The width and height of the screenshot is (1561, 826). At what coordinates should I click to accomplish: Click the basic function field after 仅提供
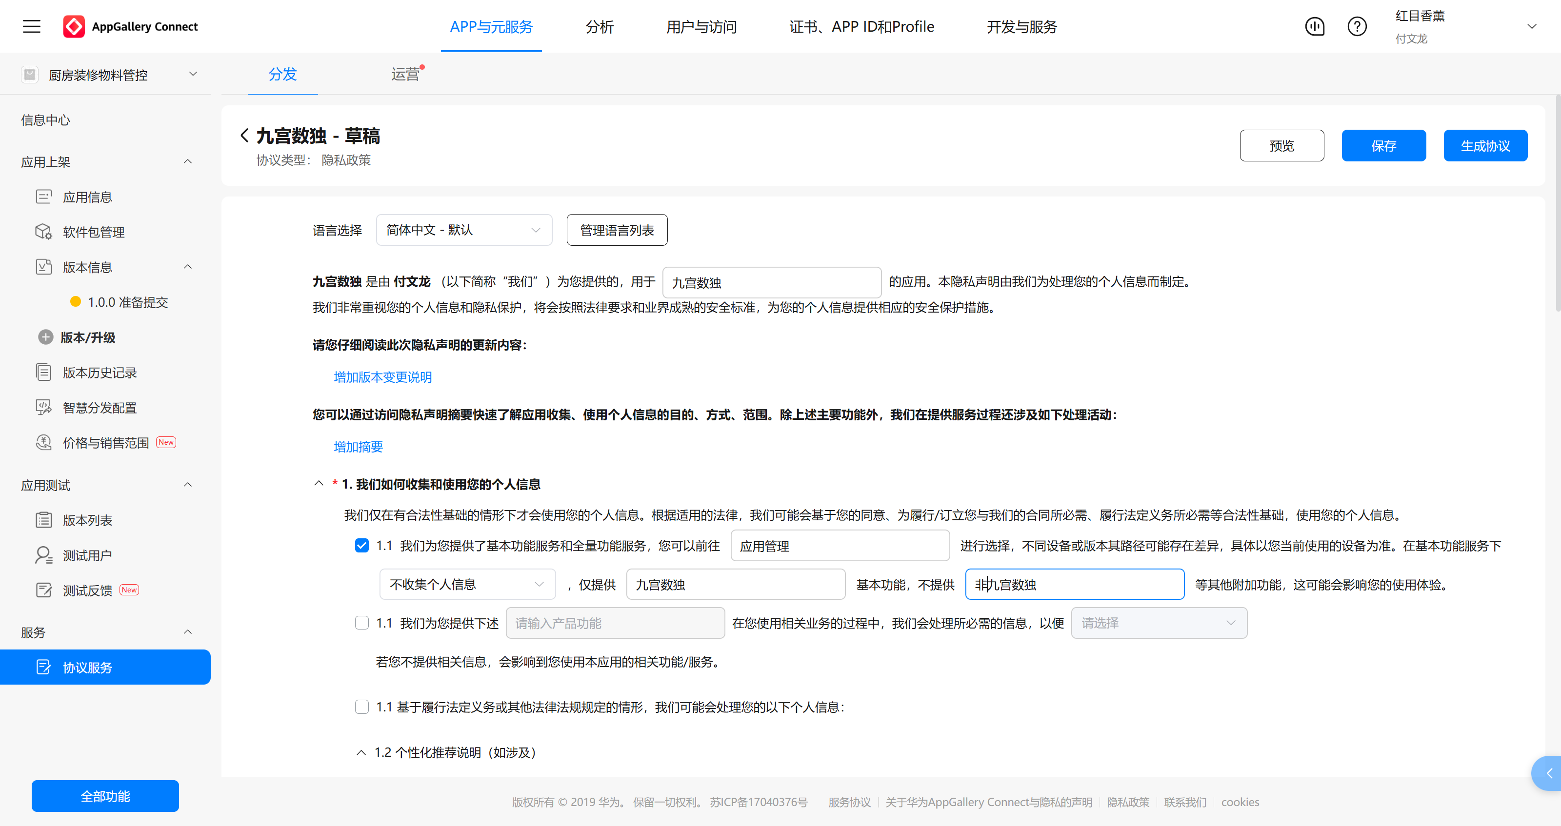click(736, 584)
